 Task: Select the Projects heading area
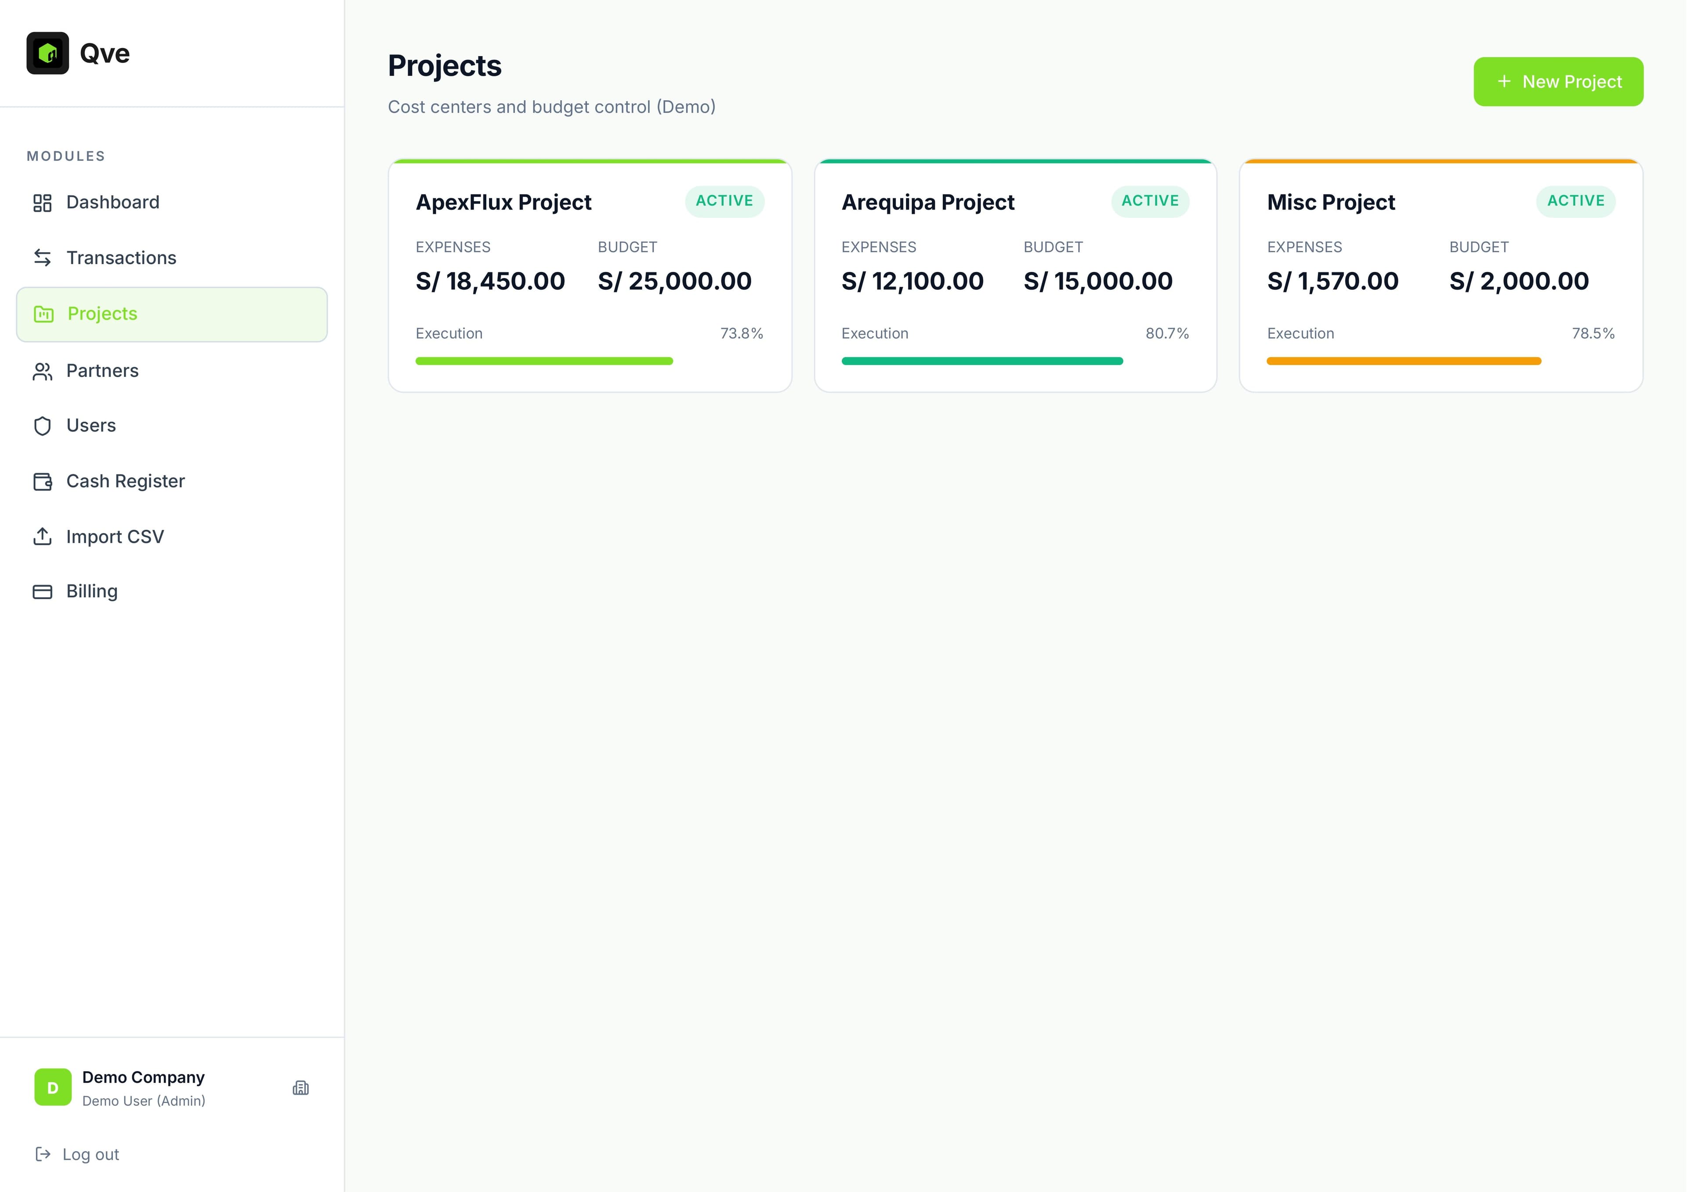coord(444,65)
